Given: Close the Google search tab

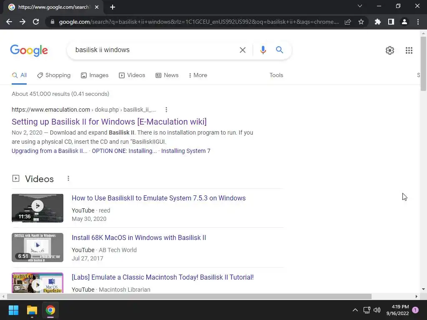Looking at the screenshot, I should 97,7.
